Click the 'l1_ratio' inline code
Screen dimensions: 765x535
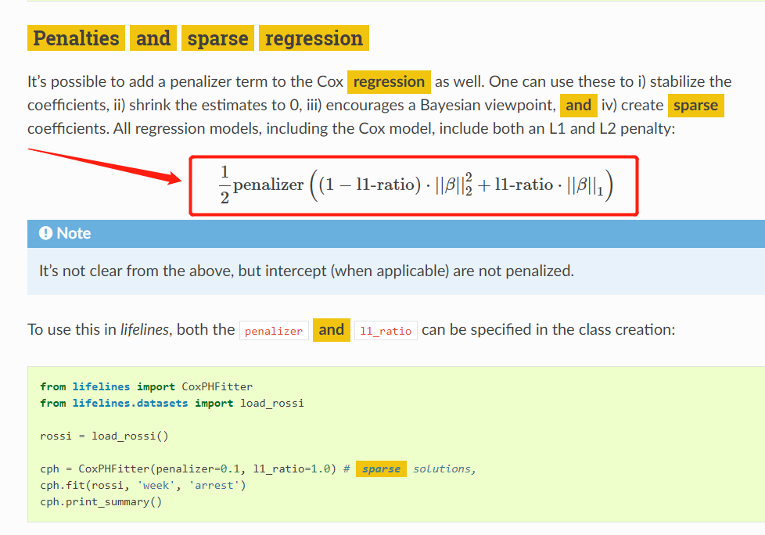pyautogui.click(x=386, y=331)
